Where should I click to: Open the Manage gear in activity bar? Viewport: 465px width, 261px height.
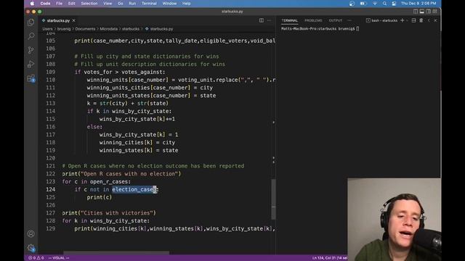[31, 248]
